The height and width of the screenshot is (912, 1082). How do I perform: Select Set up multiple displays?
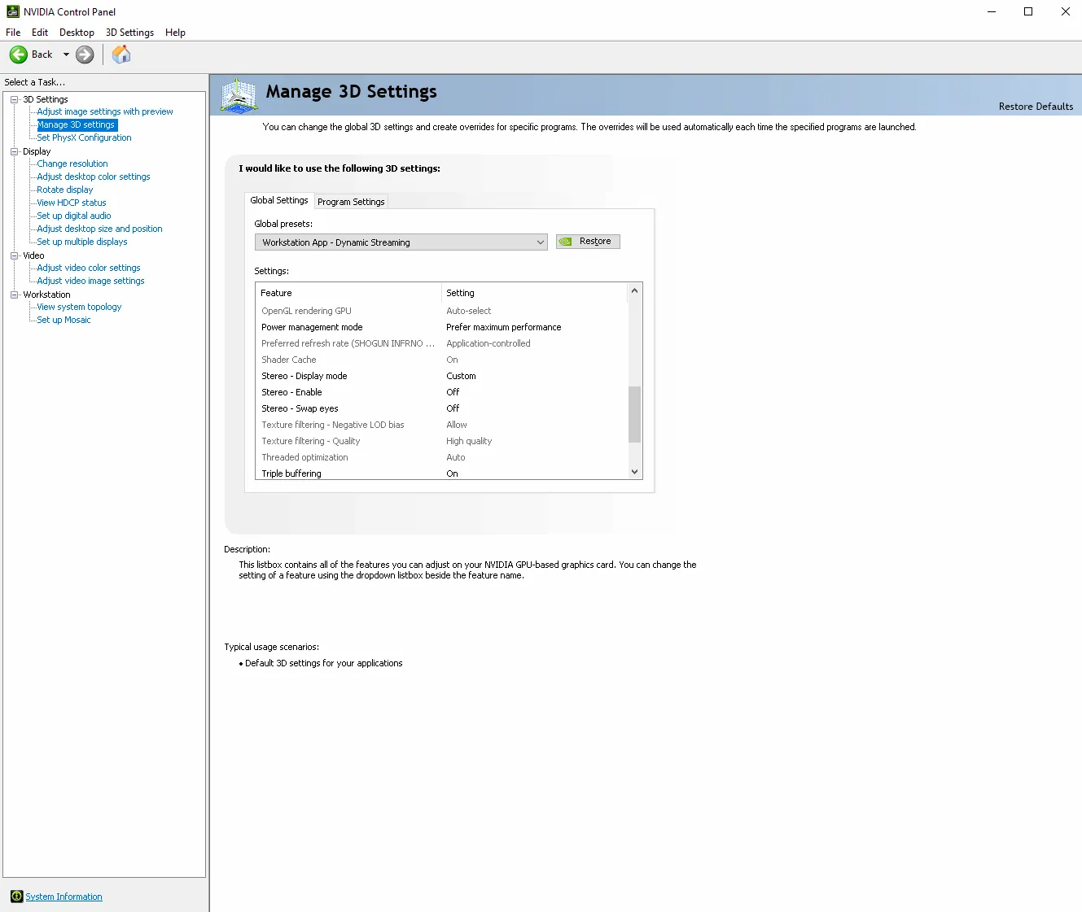click(x=82, y=242)
